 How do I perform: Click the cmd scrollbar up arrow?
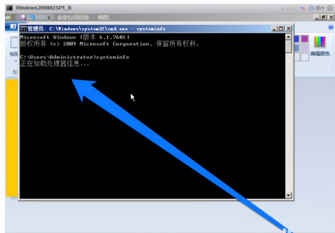click(289, 37)
